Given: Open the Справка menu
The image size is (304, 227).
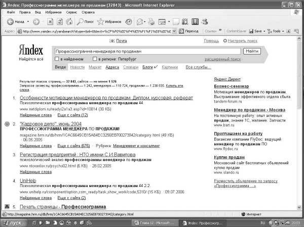Looking at the screenshot, I should pyautogui.click(x=88, y=12).
